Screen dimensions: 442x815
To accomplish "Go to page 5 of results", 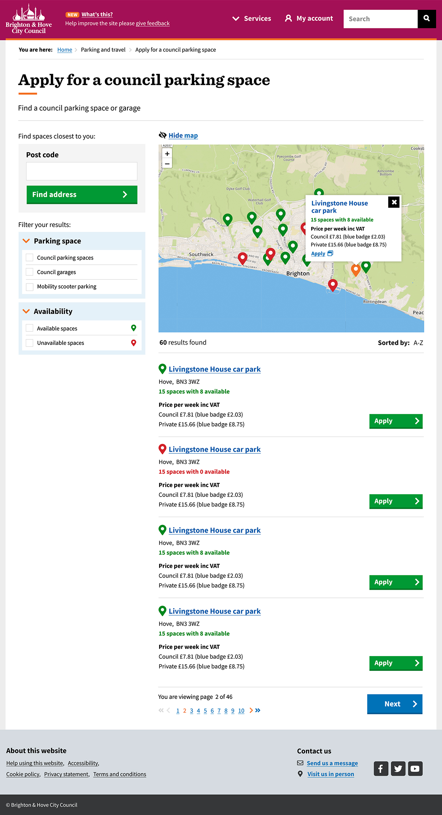I will [205, 711].
